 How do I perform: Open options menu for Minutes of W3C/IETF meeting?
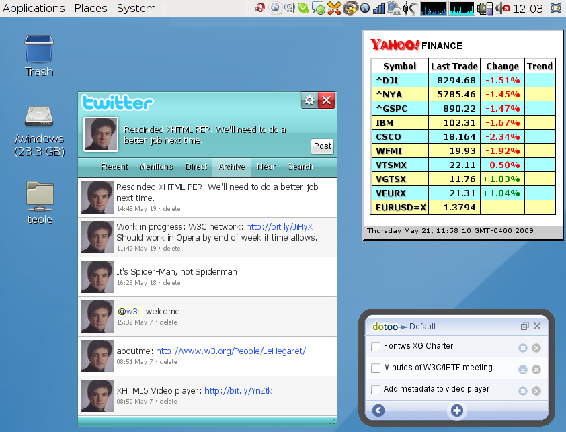523,370
